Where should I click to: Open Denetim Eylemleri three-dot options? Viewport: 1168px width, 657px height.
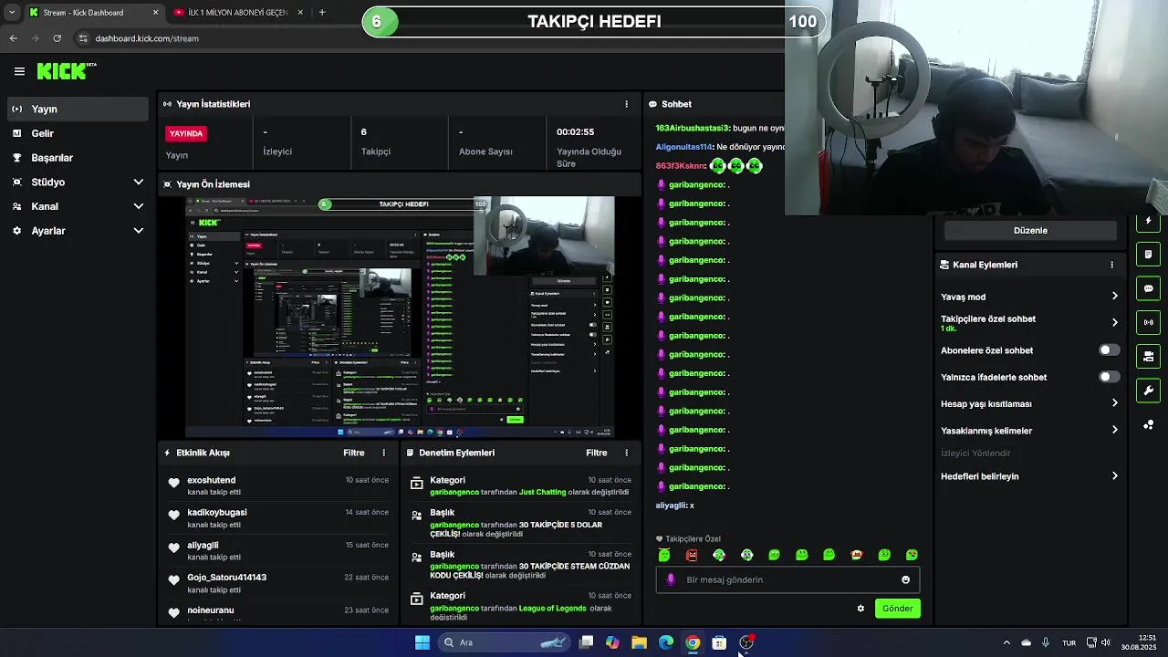coord(626,453)
